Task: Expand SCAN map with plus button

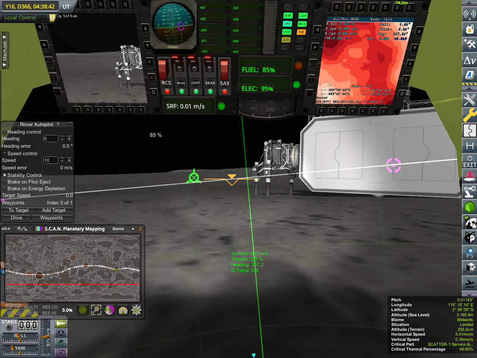Action: point(133,229)
